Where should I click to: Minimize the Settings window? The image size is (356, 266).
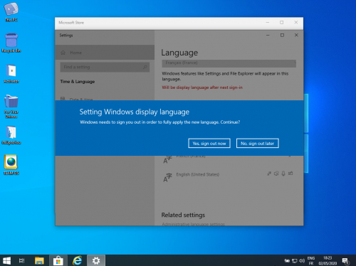tap(268, 35)
